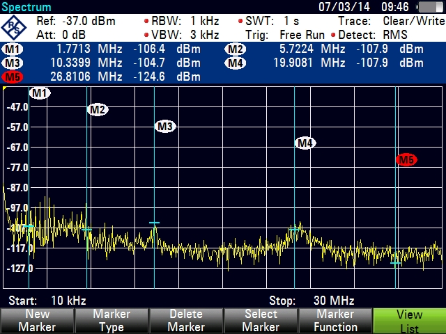
Task: Click the M3 marker label on graph
Action: click(165, 127)
